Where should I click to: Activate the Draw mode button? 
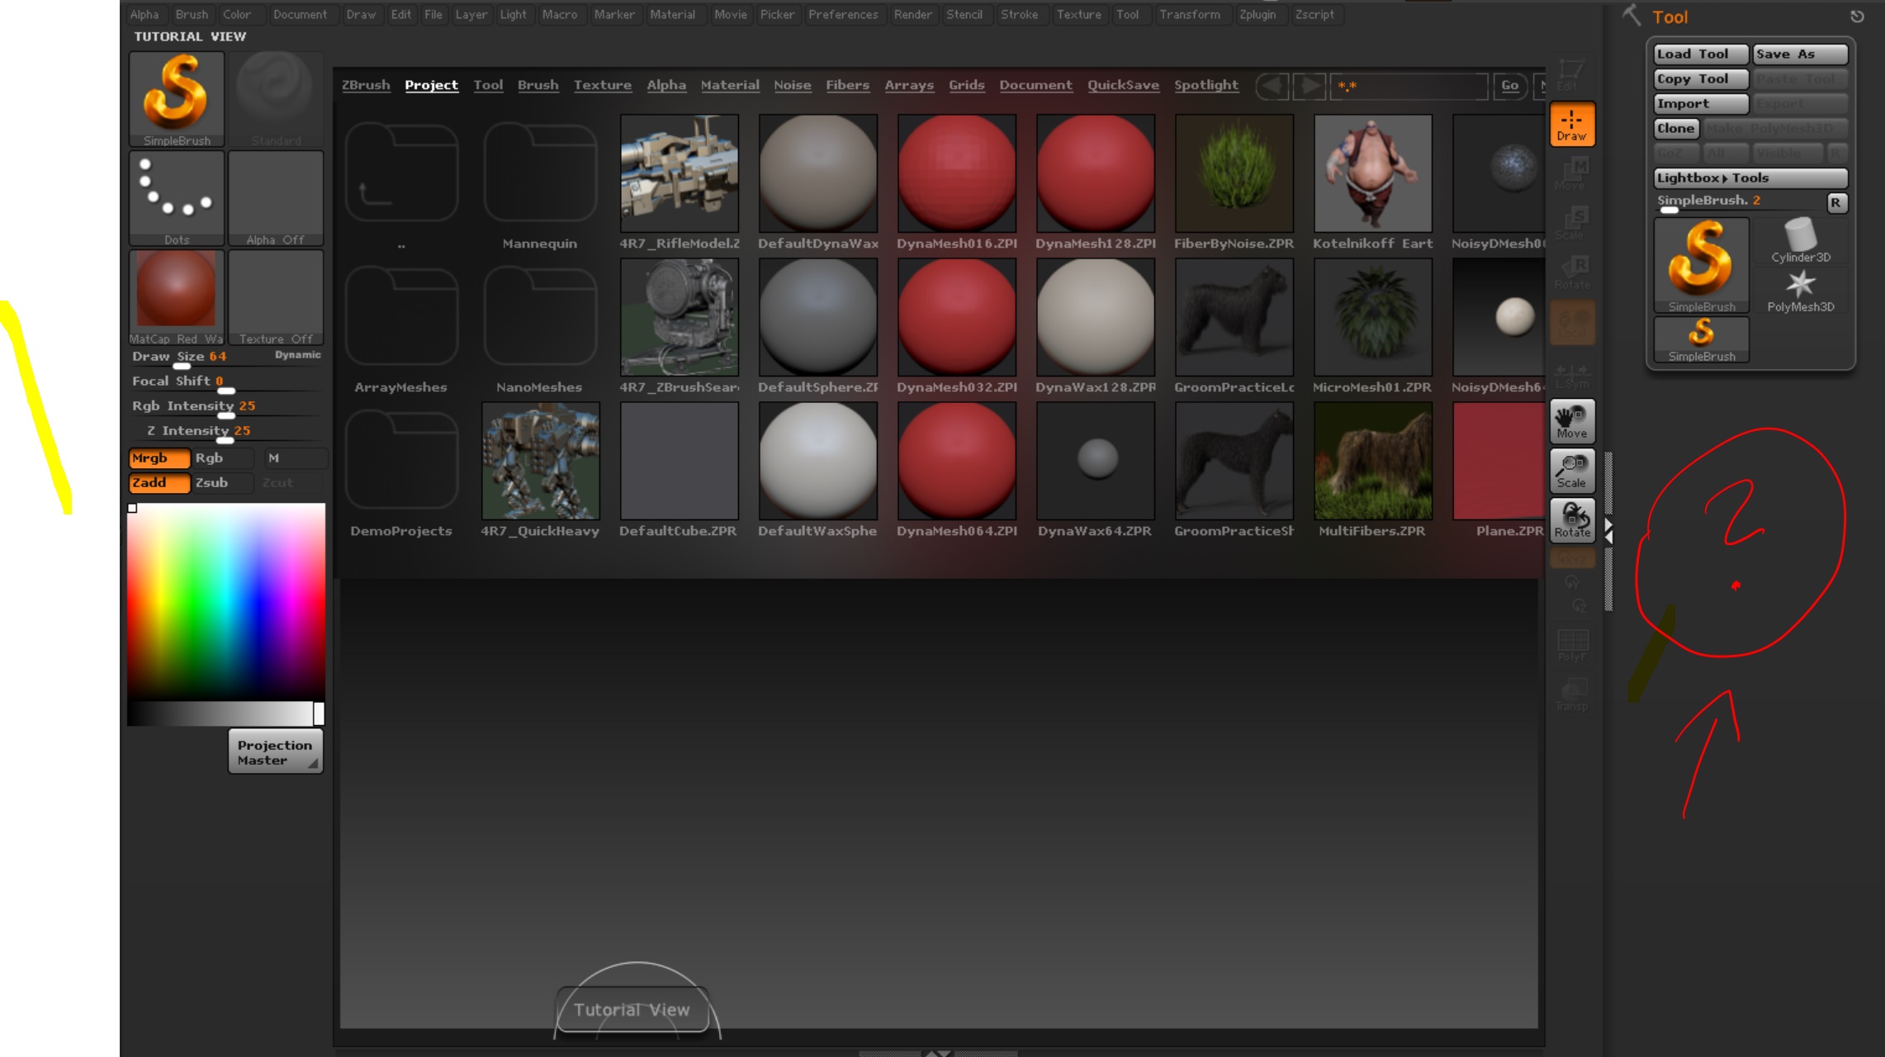(1572, 124)
